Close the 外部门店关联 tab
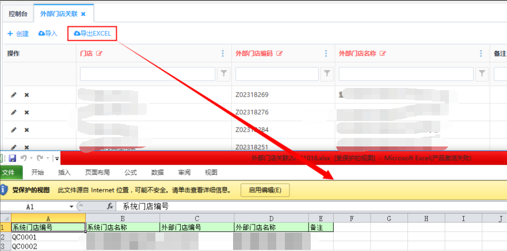 pyautogui.click(x=83, y=13)
